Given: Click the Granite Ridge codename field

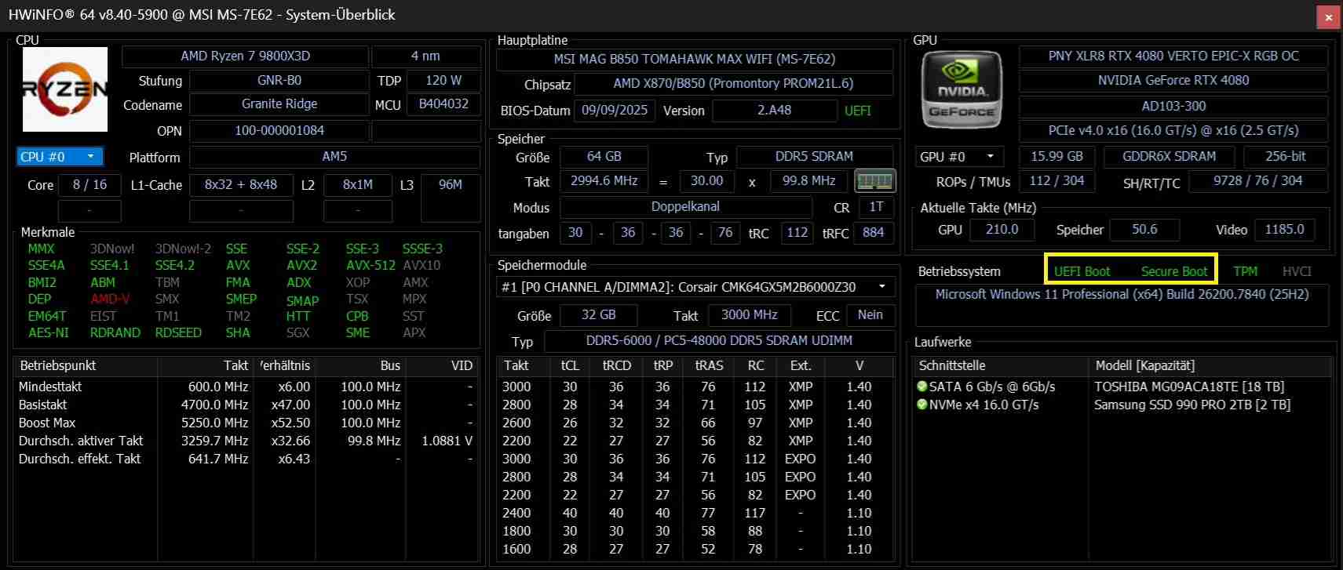Looking at the screenshot, I should click(279, 104).
